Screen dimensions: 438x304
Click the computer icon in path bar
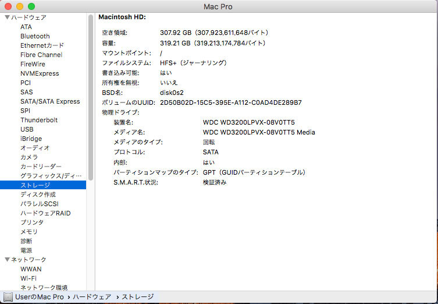8,297
